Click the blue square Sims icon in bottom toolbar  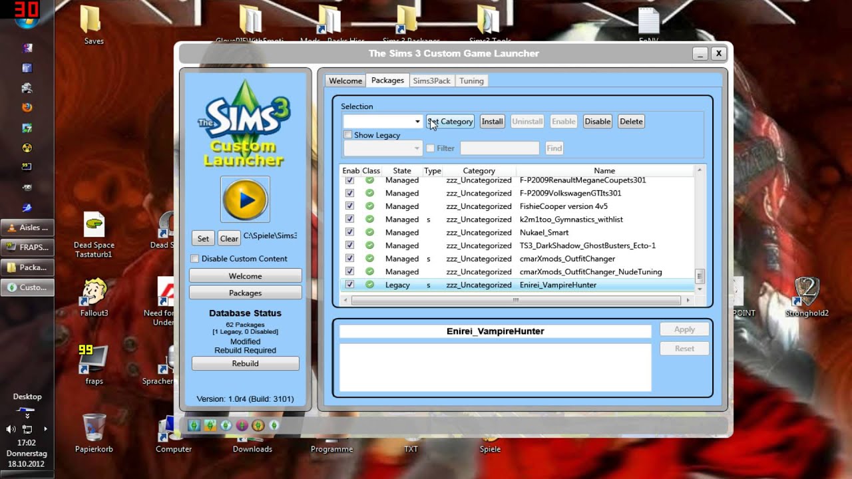[194, 425]
